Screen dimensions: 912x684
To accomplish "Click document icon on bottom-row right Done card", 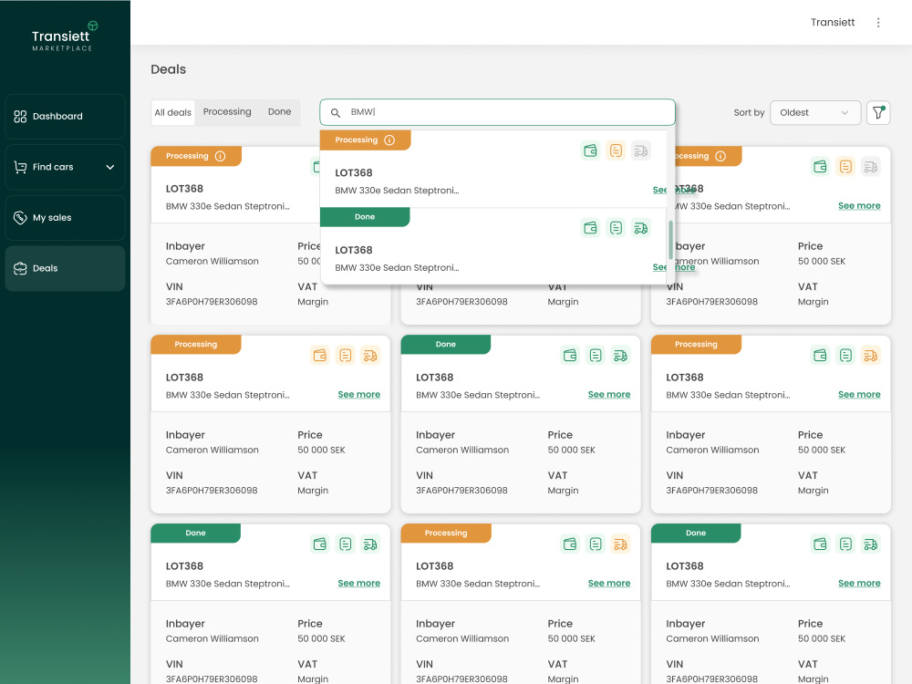I will point(845,544).
